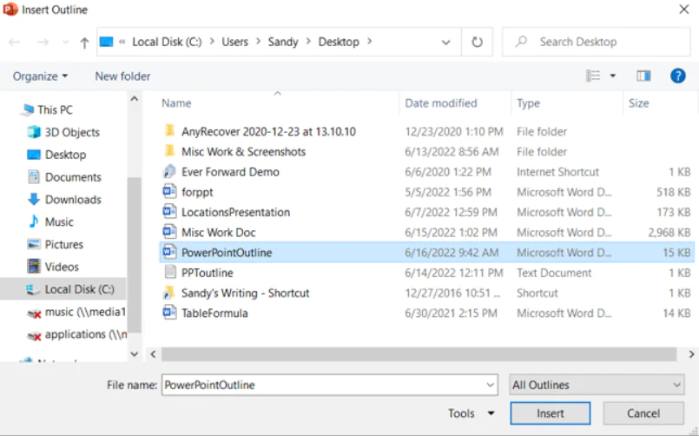Toggle the preview pane icon
The width and height of the screenshot is (699, 436).
643,76
